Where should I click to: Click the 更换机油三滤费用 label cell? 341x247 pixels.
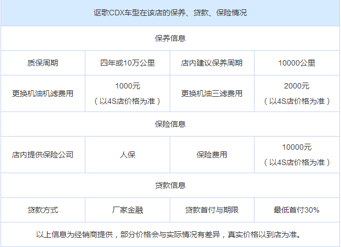212,93
